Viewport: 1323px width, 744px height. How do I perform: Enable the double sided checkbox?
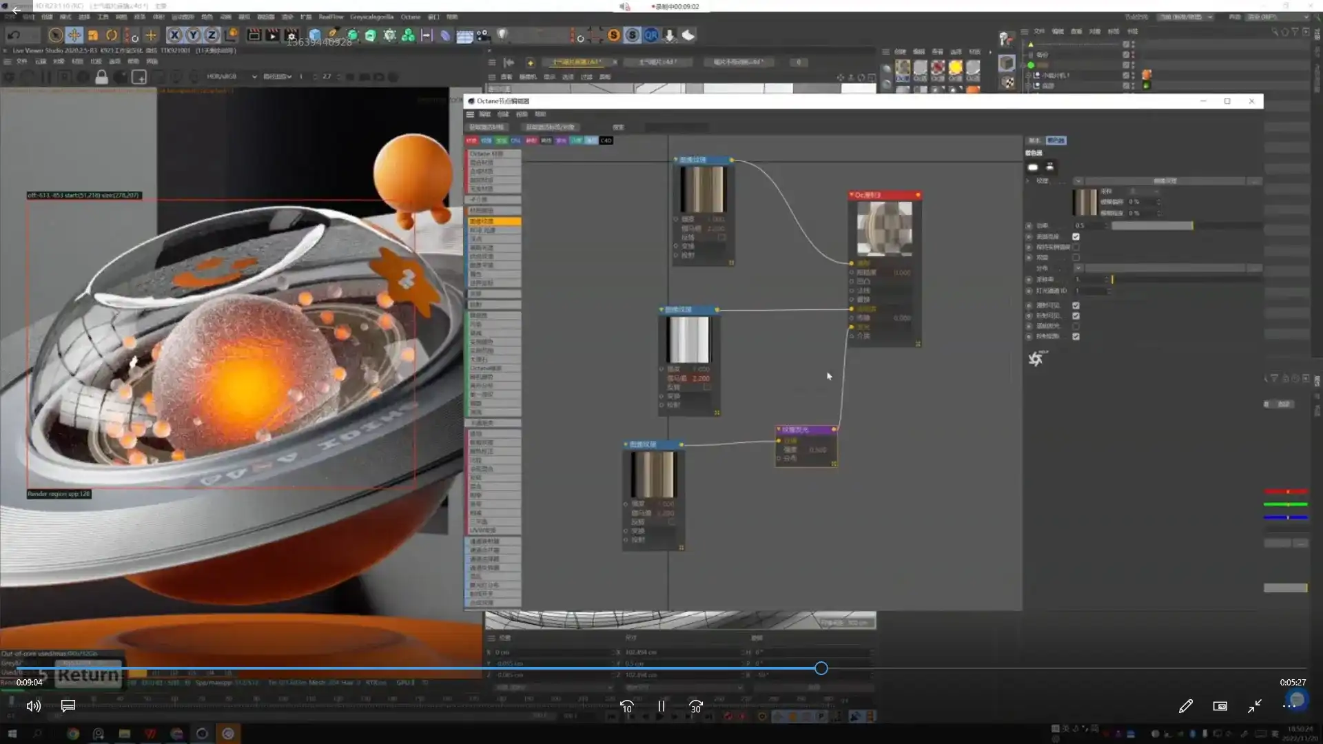1076,257
